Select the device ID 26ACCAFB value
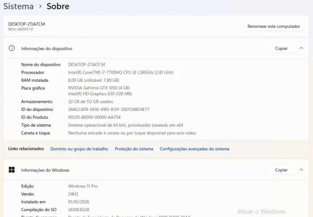This screenshot has width=313, height=217. pyautogui.click(x=109, y=109)
